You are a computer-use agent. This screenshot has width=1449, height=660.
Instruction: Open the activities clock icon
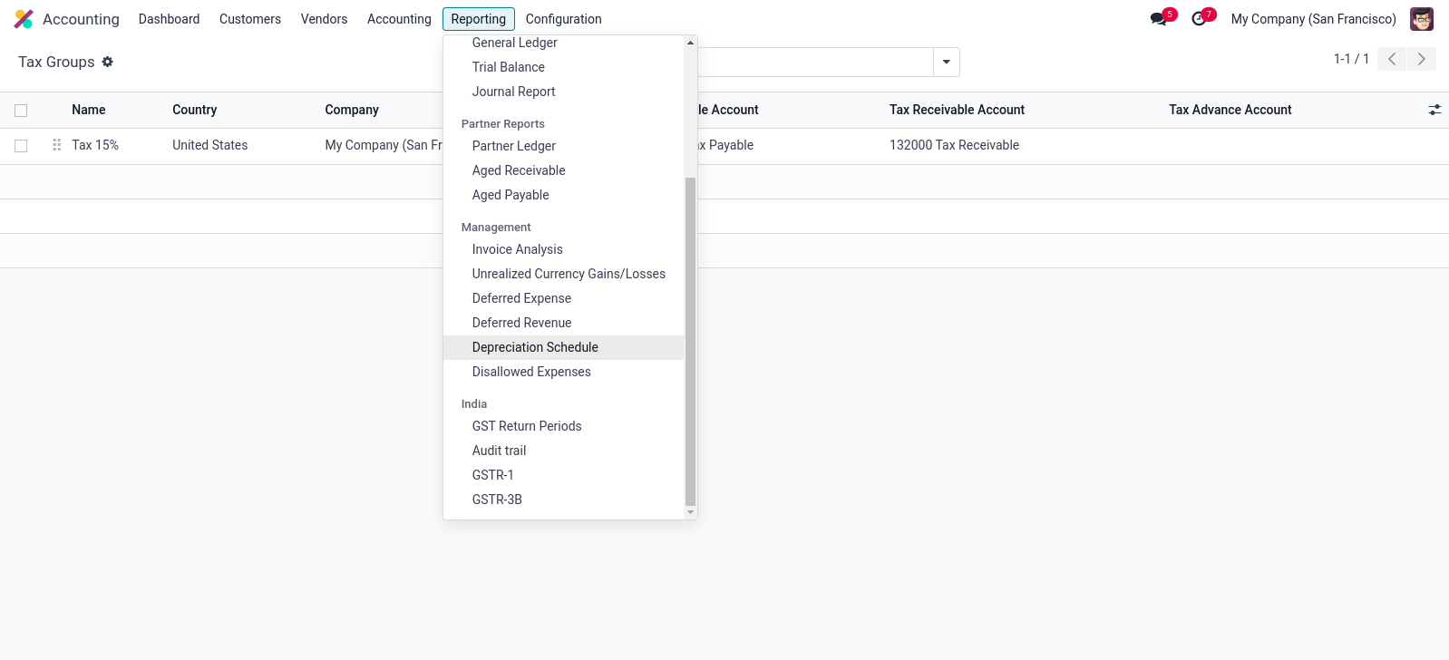(1199, 19)
